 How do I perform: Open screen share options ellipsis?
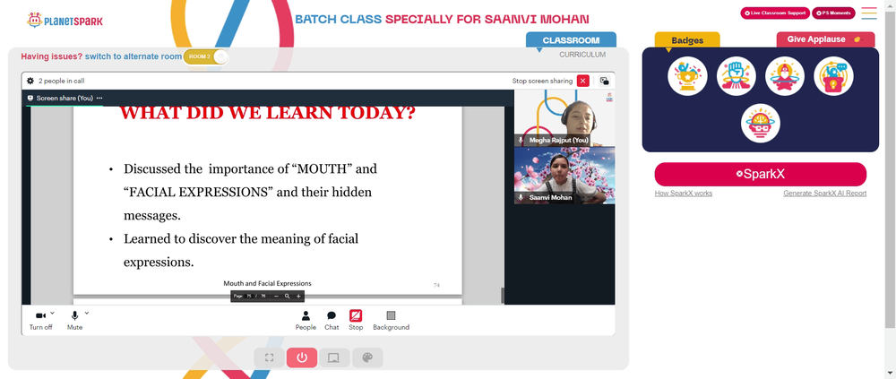coord(99,98)
